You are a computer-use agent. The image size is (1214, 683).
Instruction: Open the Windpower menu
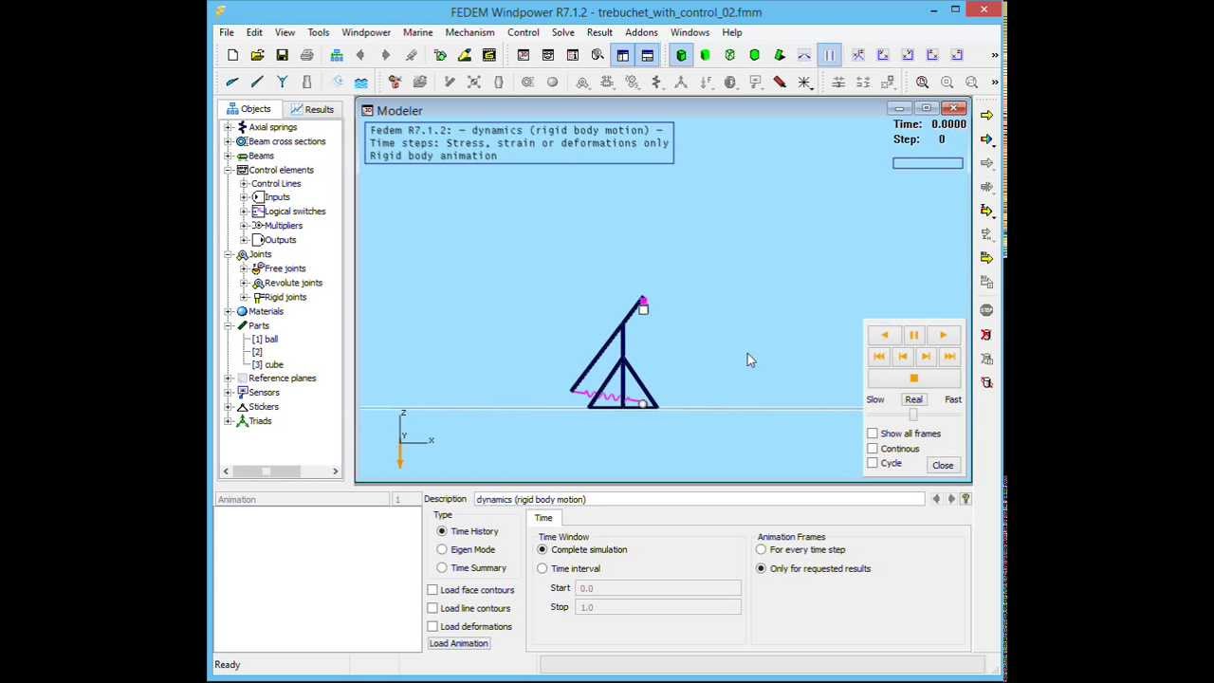[366, 32]
